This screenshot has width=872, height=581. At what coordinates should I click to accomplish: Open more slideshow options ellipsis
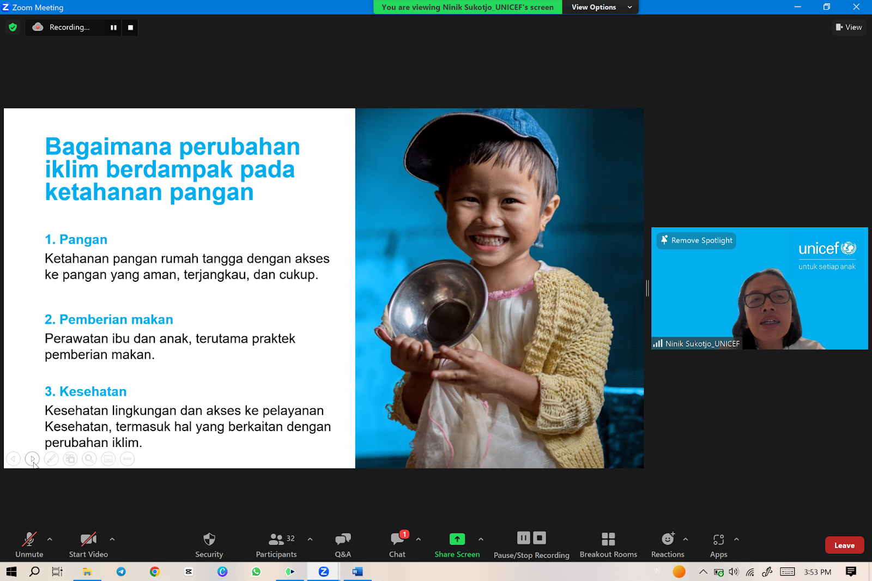127,459
